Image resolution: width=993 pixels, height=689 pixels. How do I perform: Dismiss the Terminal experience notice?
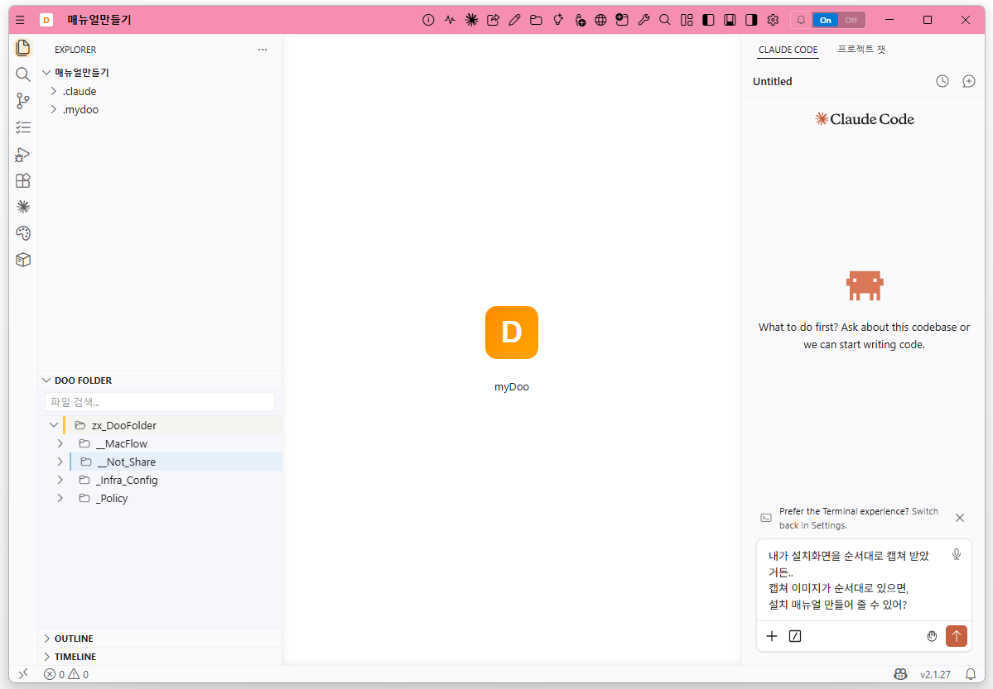(x=960, y=518)
